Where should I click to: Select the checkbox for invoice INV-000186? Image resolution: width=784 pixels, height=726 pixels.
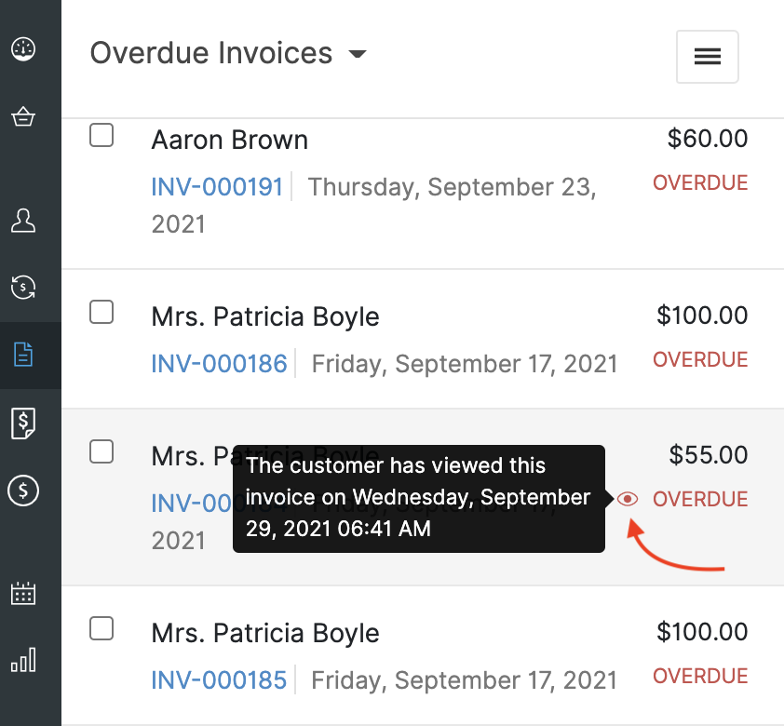coord(101,312)
